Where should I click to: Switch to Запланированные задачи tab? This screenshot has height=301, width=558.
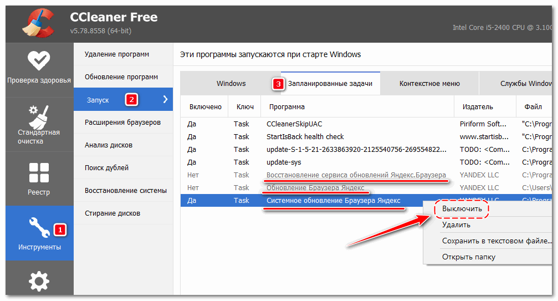(x=330, y=84)
